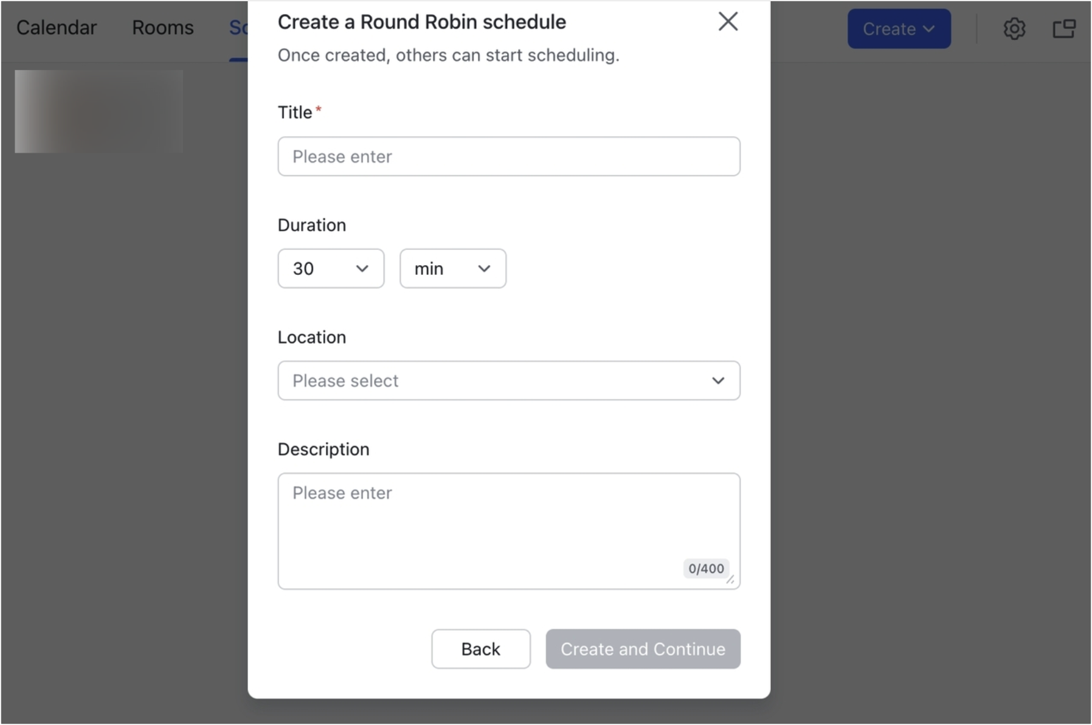The image size is (1092, 725).
Task: Click the Description field label
Action: (x=323, y=449)
